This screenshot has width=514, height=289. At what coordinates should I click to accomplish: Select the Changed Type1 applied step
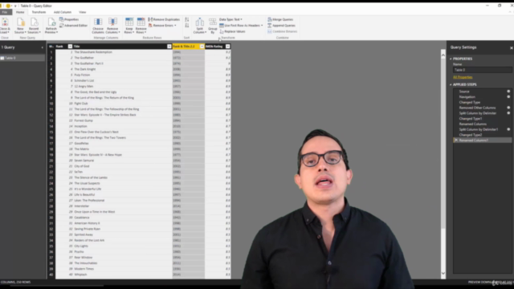(471, 118)
